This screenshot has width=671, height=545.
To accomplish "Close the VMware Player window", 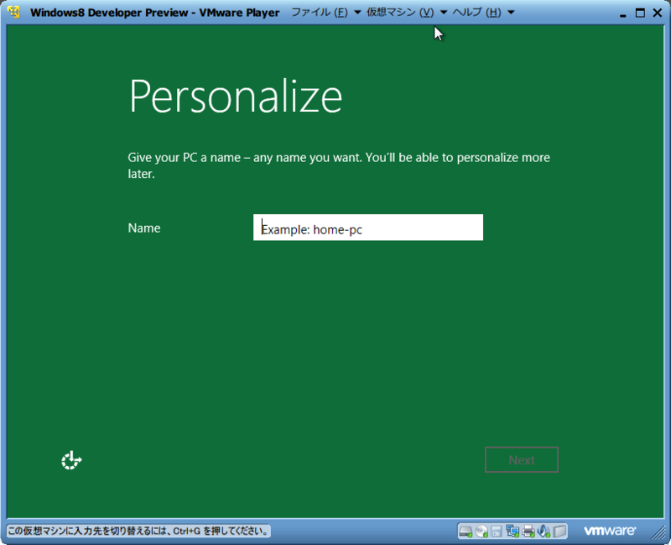I will coord(658,13).
